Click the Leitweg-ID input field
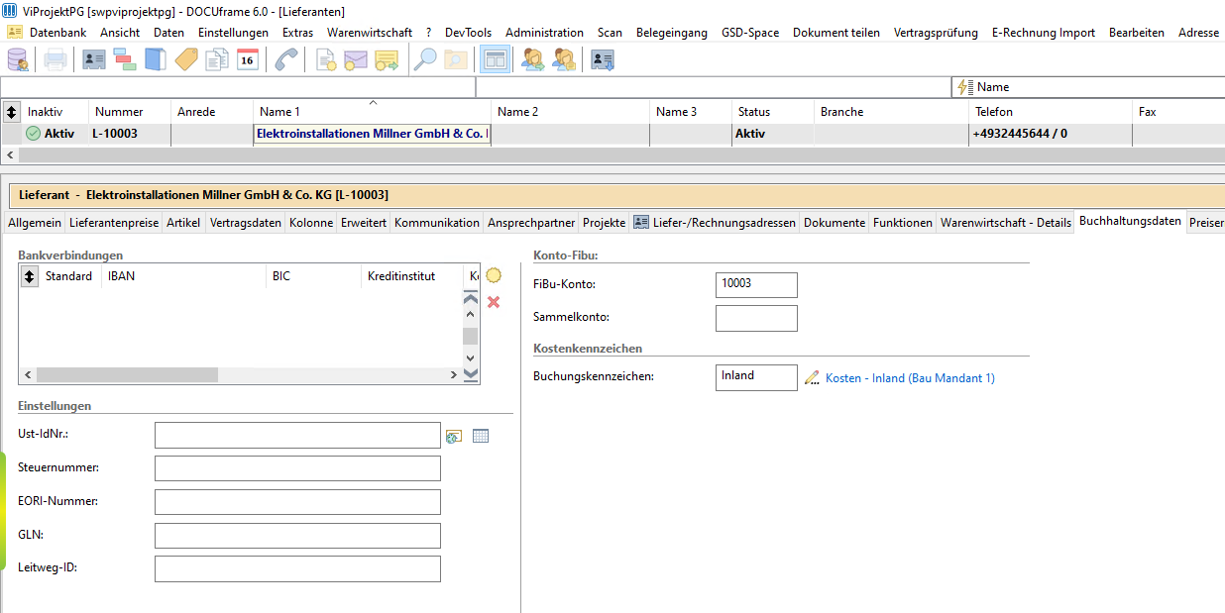This screenshot has width=1225, height=613. [297, 568]
